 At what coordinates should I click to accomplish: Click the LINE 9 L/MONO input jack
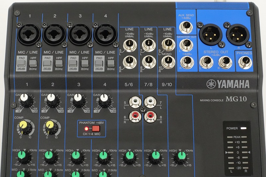click(168, 44)
